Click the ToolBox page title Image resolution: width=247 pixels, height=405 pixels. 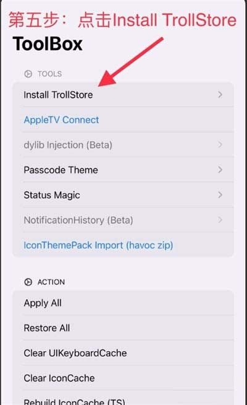click(48, 43)
